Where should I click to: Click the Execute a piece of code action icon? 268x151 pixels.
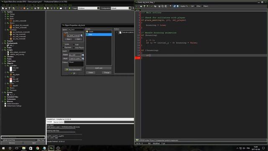coord(120,32)
